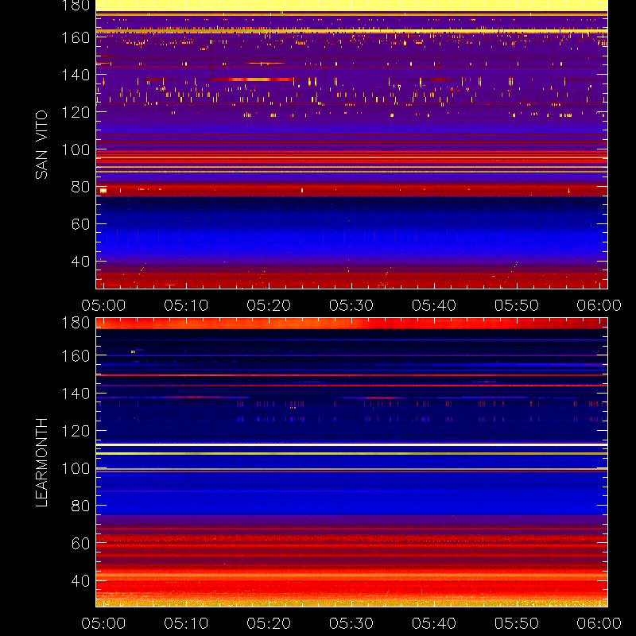Pick the 80 frequency label on San Vito axis
The width and height of the screenshot is (636, 636).
click(x=80, y=187)
